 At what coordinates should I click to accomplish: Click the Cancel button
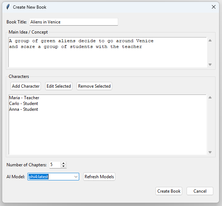click(x=200, y=191)
